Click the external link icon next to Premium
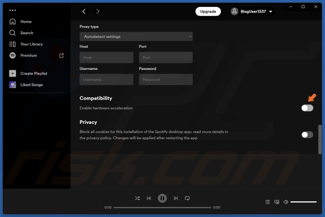The image size is (325, 217). tap(61, 55)
